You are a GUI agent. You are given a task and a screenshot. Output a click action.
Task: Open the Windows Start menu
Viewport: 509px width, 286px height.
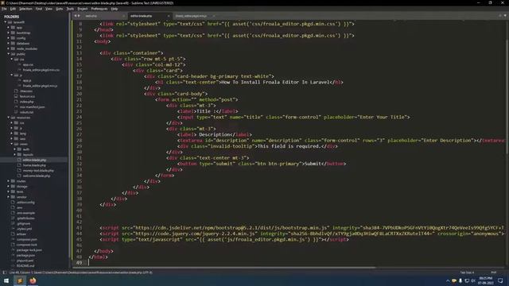[6, 280]
